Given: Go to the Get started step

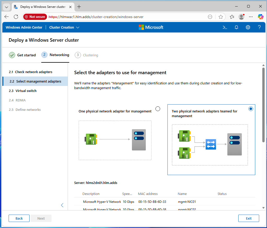Looking at the screenshot, I should click(22, 55).
